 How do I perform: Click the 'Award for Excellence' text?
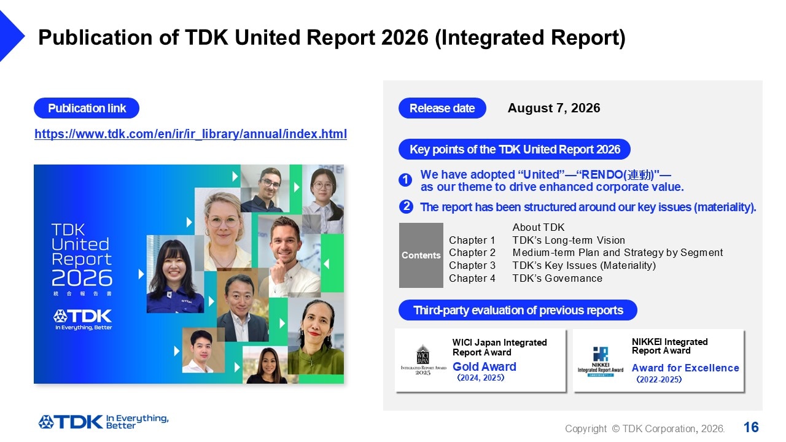click(x=685, y=368)
